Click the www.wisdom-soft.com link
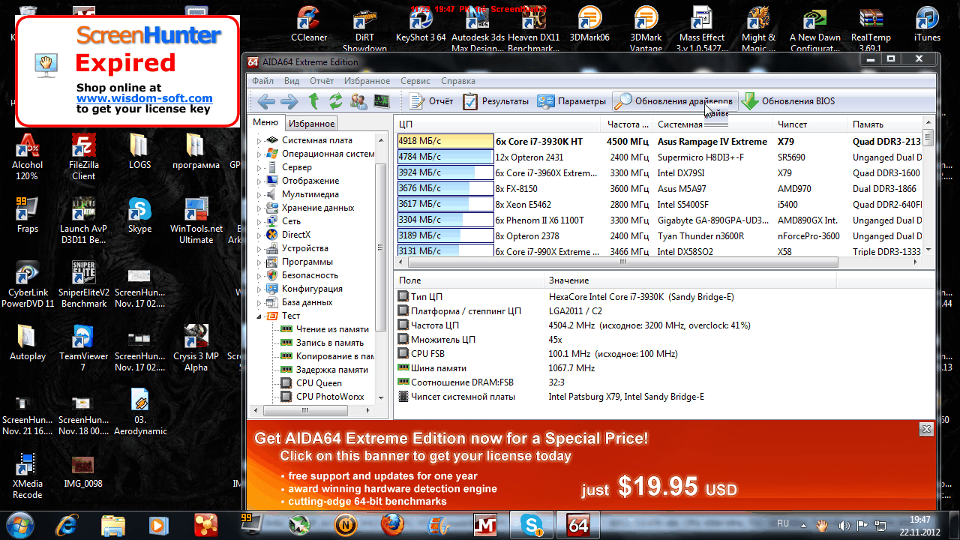The width and height of the screenshot is (960, 540). coord(144,98)
